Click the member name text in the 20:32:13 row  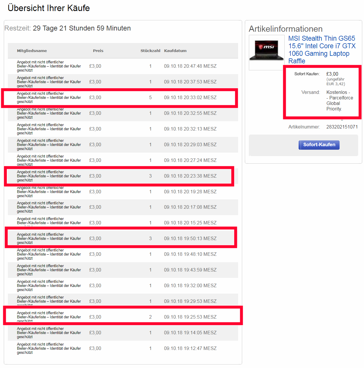[x=49, y=129]
